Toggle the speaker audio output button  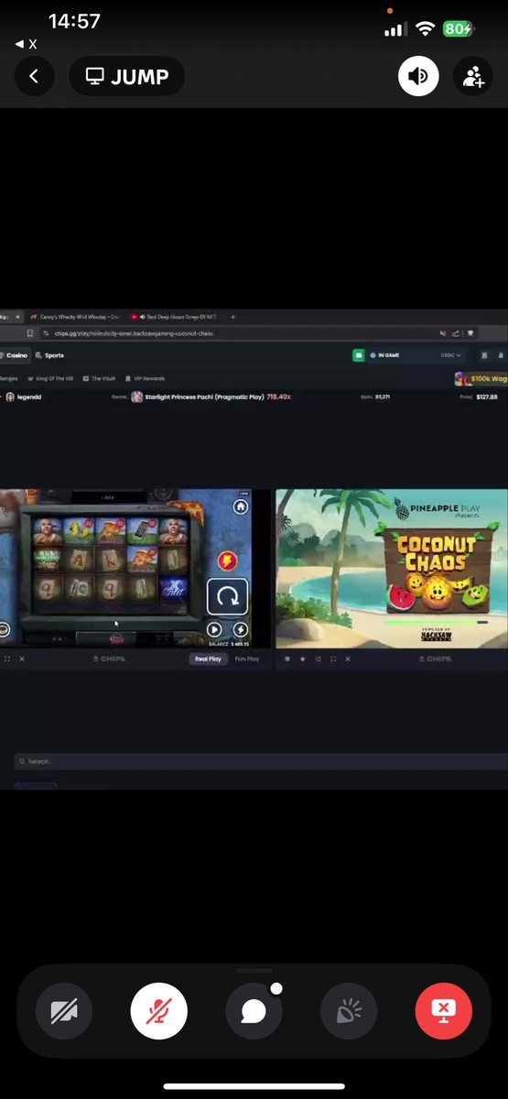(x=417, y=77)
